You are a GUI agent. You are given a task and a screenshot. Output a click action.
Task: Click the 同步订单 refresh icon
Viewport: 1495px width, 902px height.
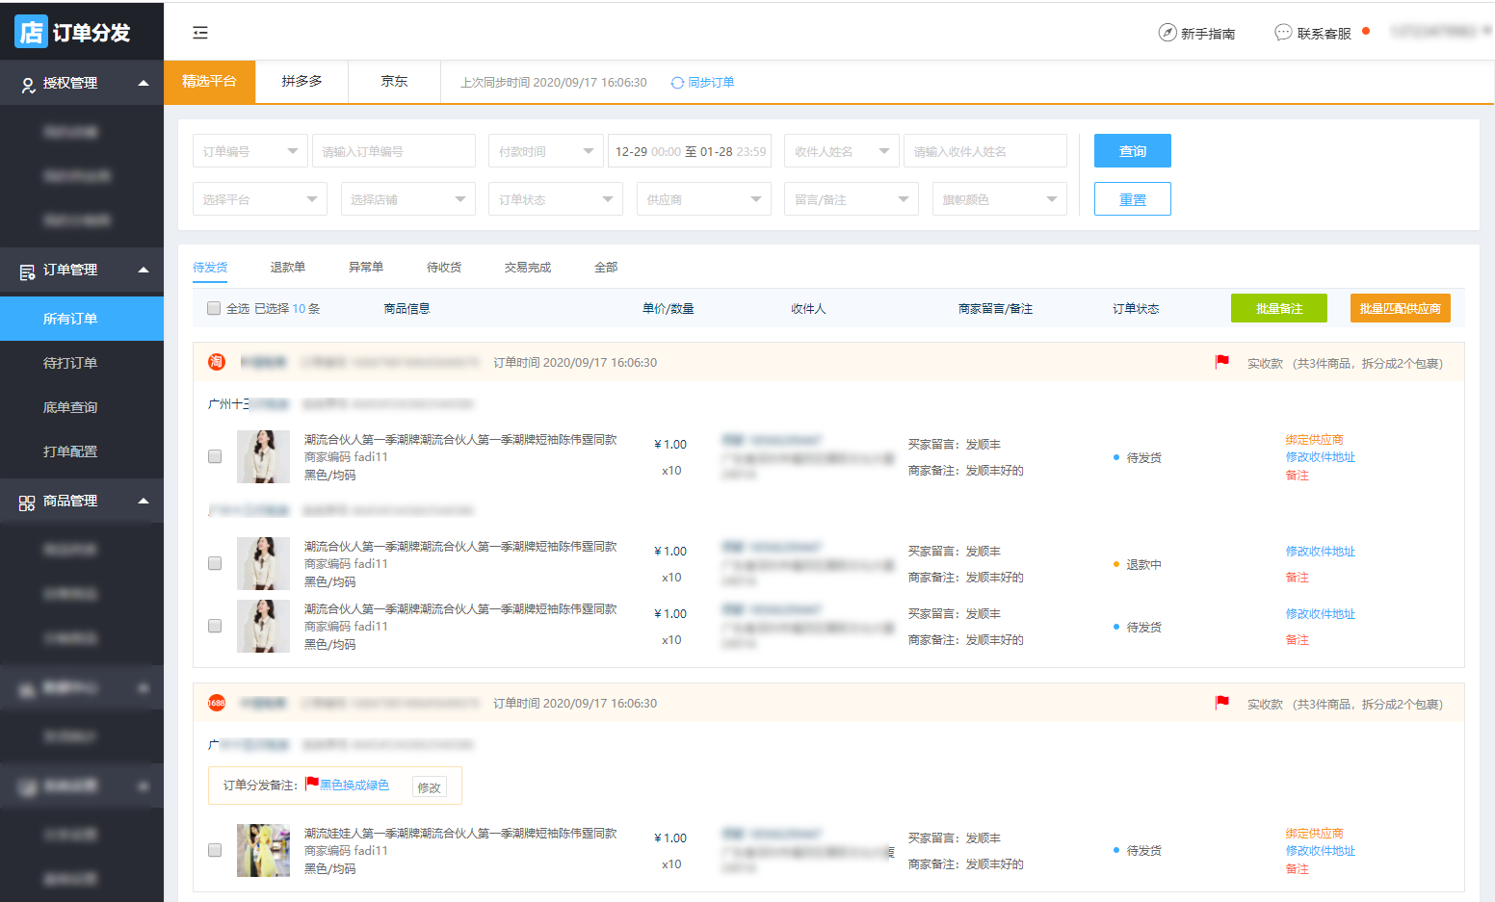click(677, 83)
